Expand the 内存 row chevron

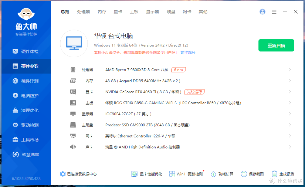[290, 81]
